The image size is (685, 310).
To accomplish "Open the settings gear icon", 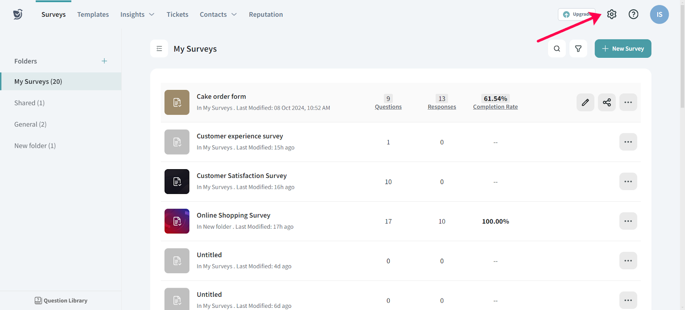I will point(611,14).
